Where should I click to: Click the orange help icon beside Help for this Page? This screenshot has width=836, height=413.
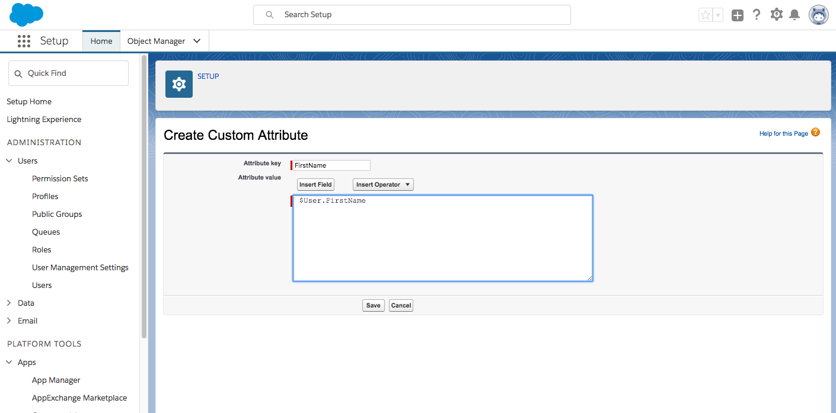(x=816, y=133)
